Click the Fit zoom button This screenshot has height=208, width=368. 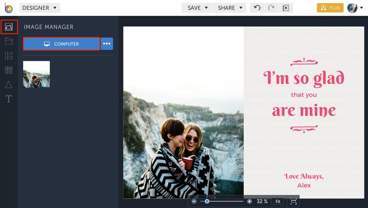tap(278, 201)
